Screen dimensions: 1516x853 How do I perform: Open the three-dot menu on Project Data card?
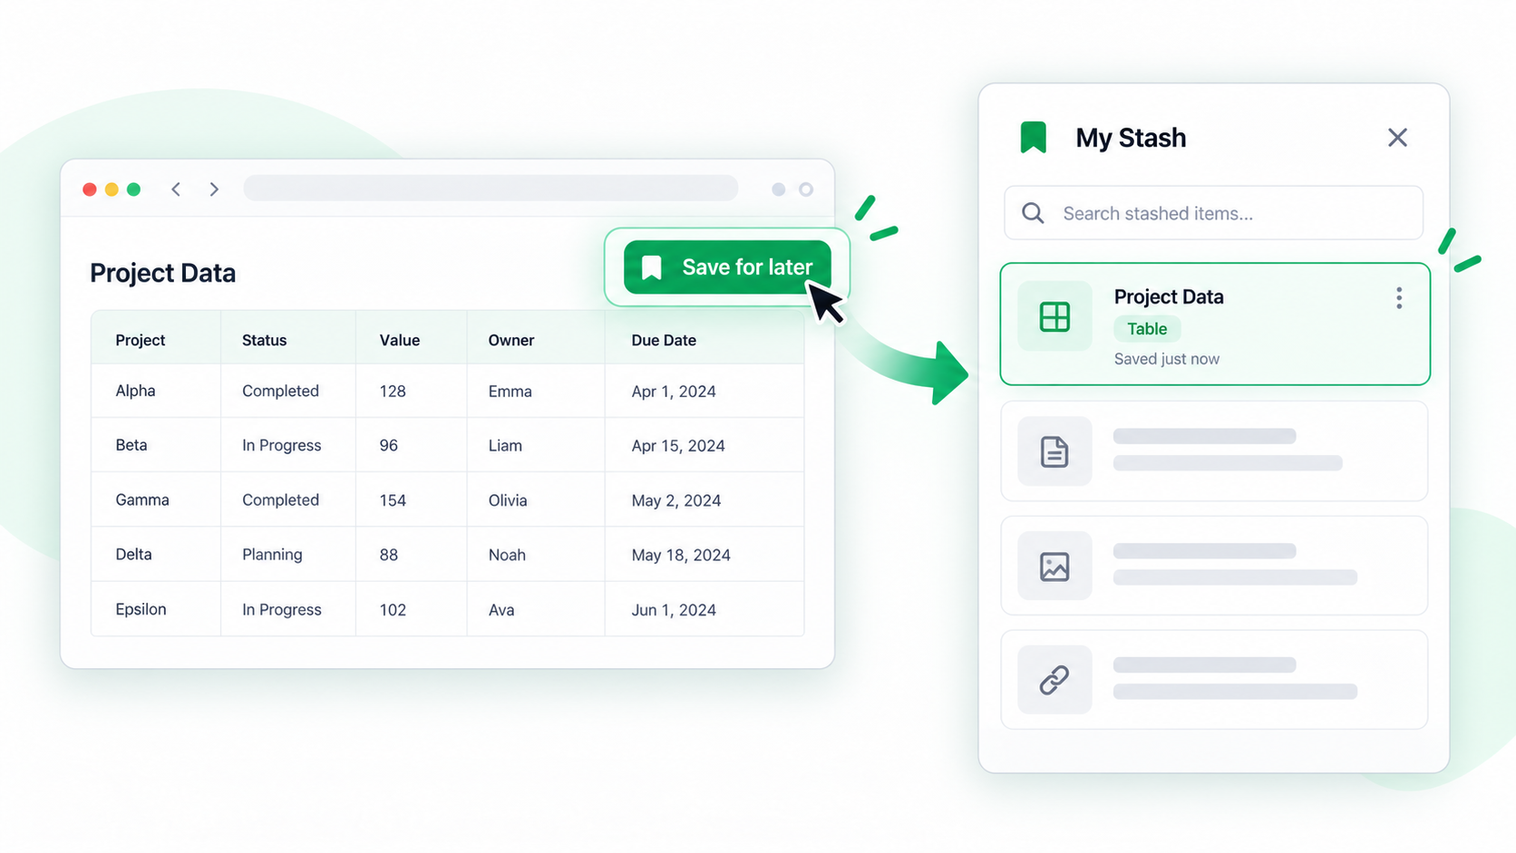(1399, 298)
